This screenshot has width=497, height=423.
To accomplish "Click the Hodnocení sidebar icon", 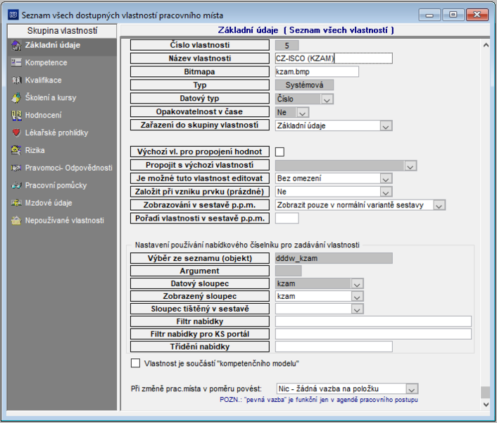I will (x=16, y=115).
